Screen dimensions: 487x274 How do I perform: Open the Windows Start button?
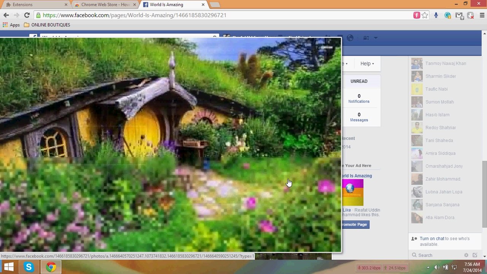(x=9, y=267)
